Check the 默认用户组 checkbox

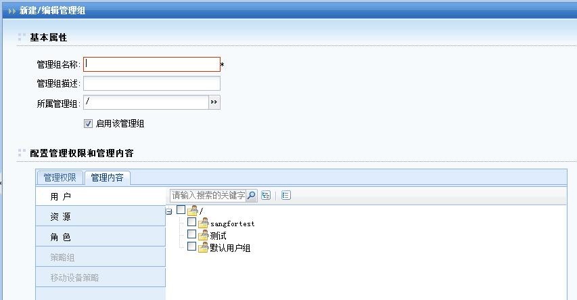(191, 247)
